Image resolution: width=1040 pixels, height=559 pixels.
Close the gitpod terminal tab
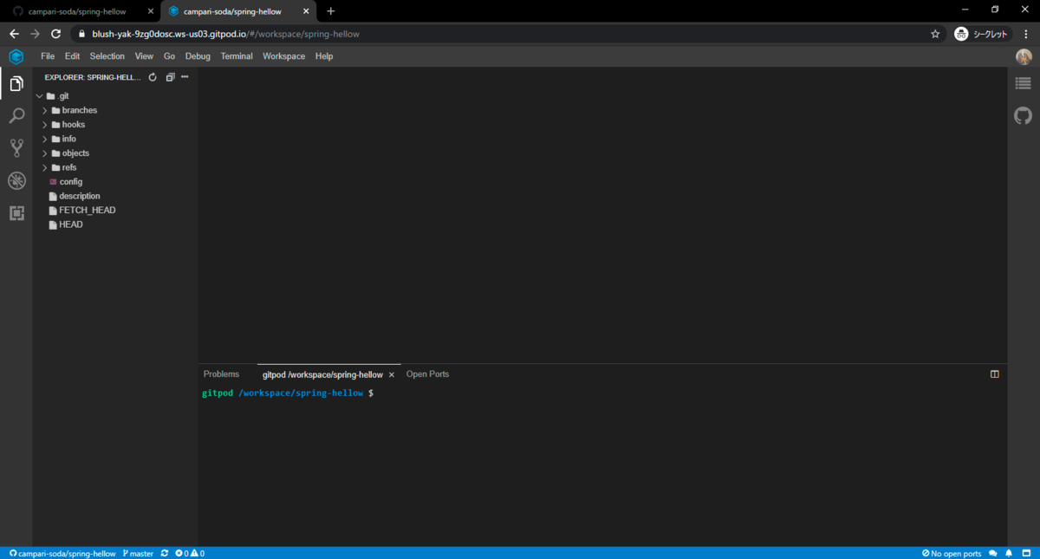392,374
